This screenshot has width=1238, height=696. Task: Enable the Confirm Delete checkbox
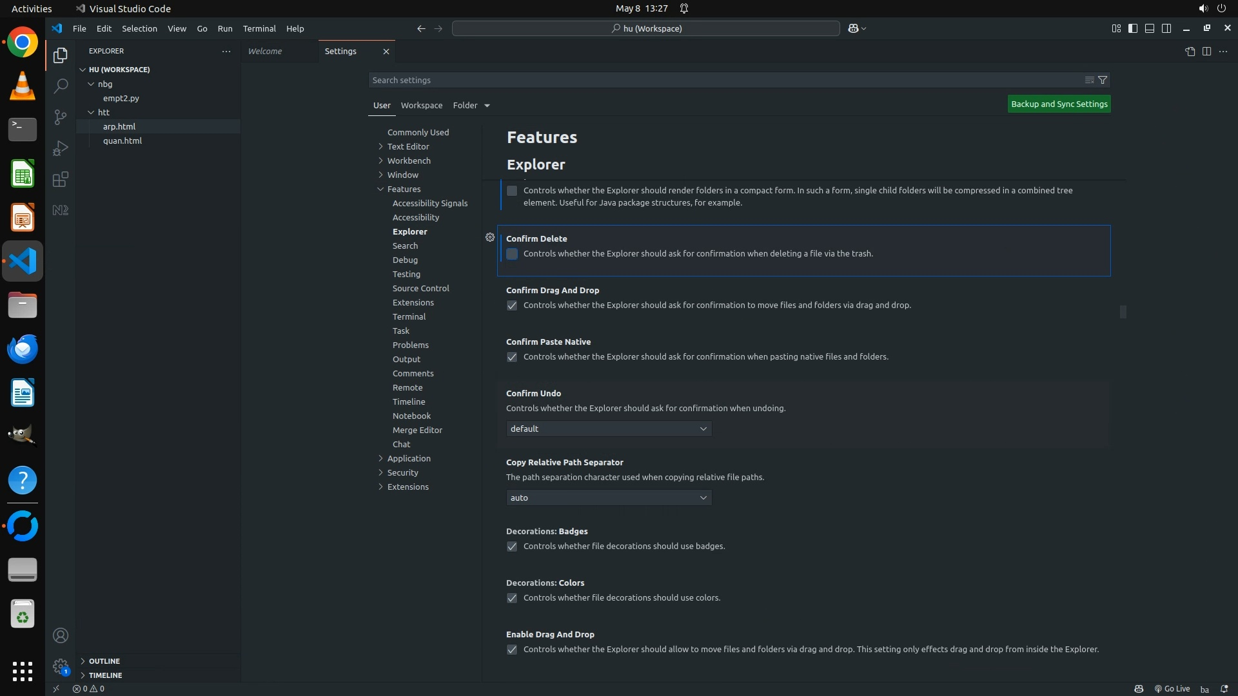click(512, 254)
